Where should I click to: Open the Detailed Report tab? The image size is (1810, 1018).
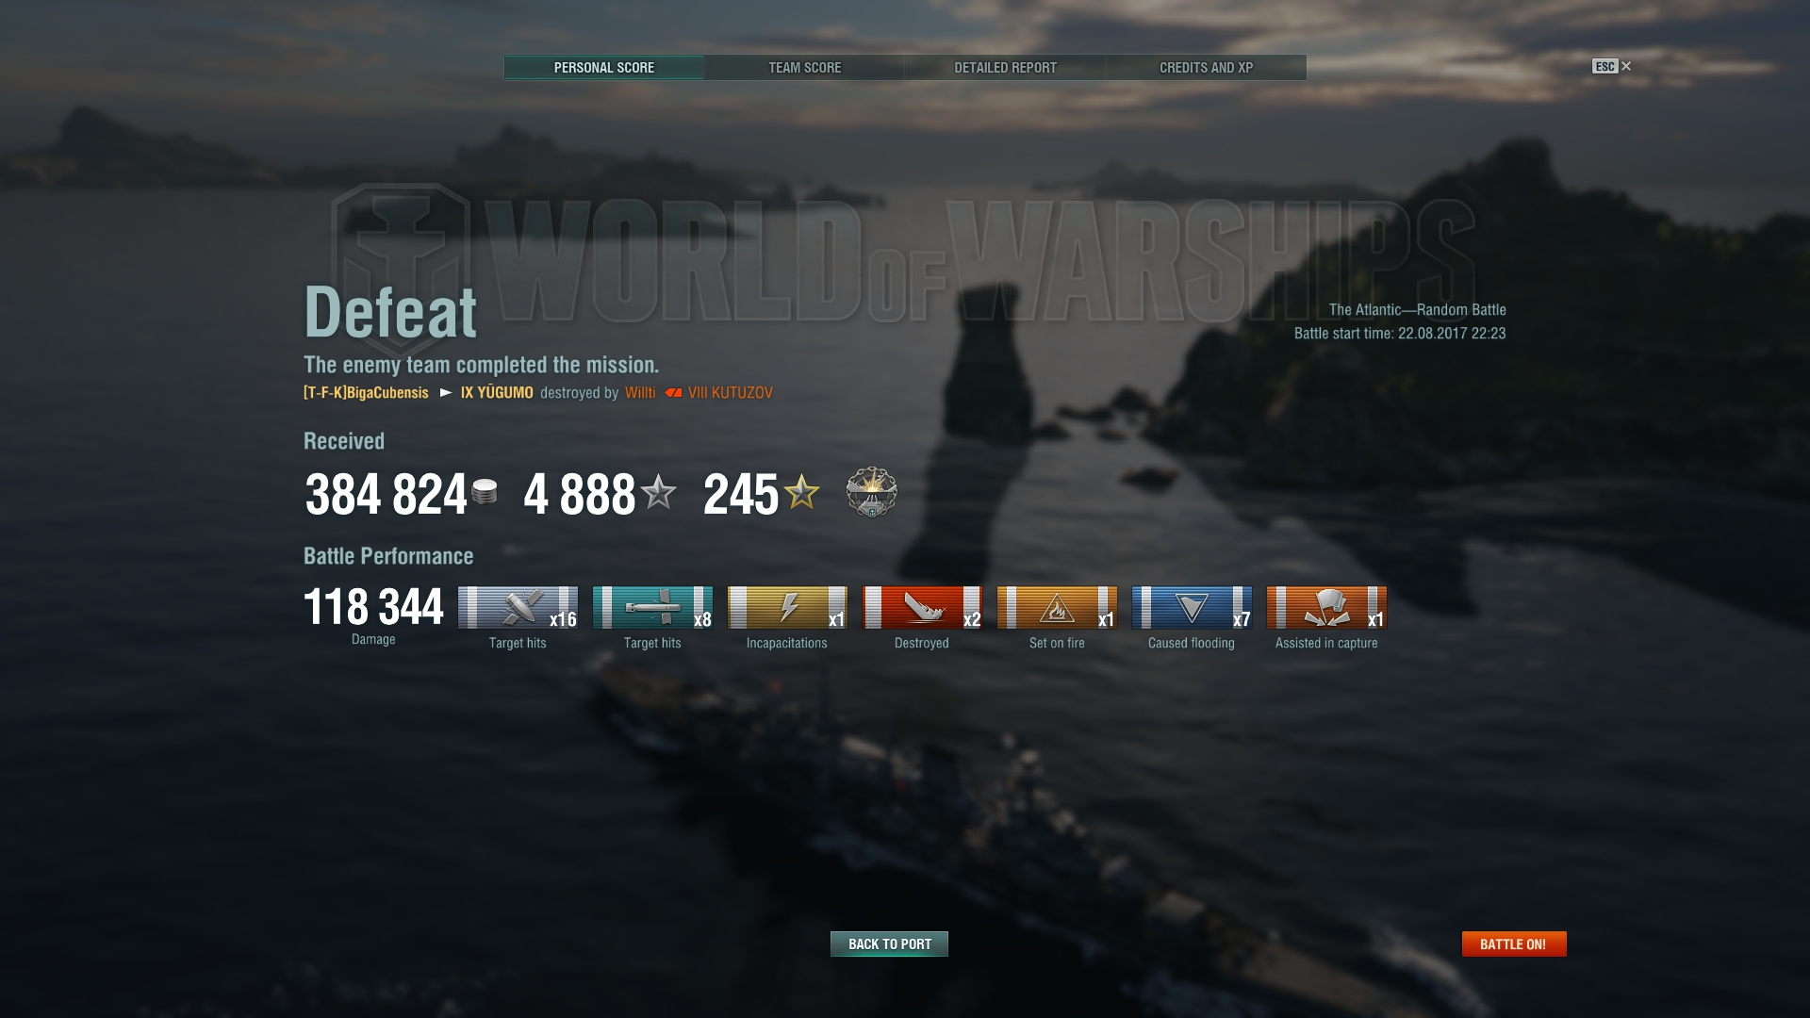1006,68
